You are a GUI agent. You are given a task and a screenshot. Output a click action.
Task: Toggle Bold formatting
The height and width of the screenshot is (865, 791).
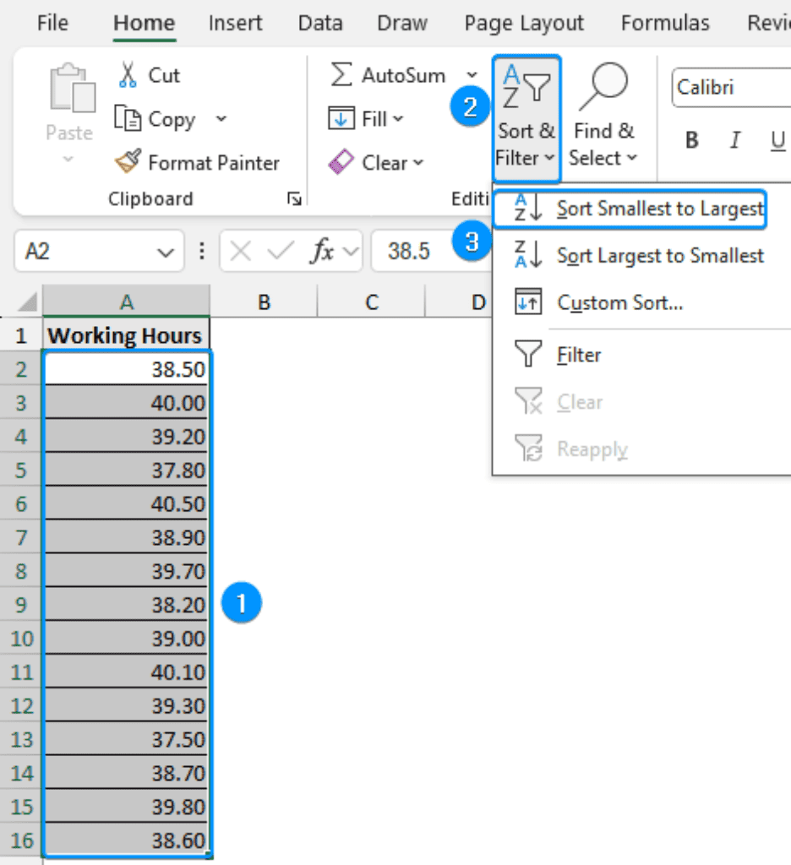[692, 140]
